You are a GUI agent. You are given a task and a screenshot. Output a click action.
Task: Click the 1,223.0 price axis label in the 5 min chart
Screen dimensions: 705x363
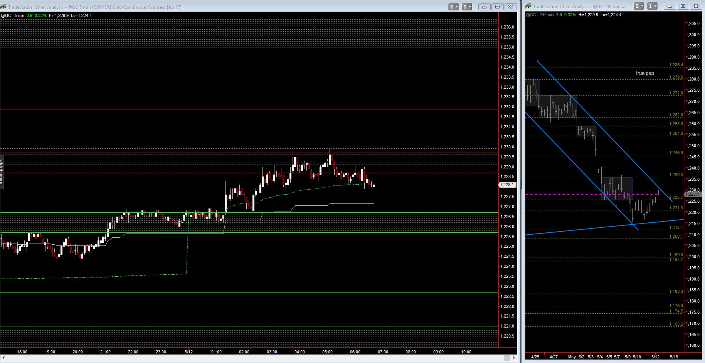[507, 286]
